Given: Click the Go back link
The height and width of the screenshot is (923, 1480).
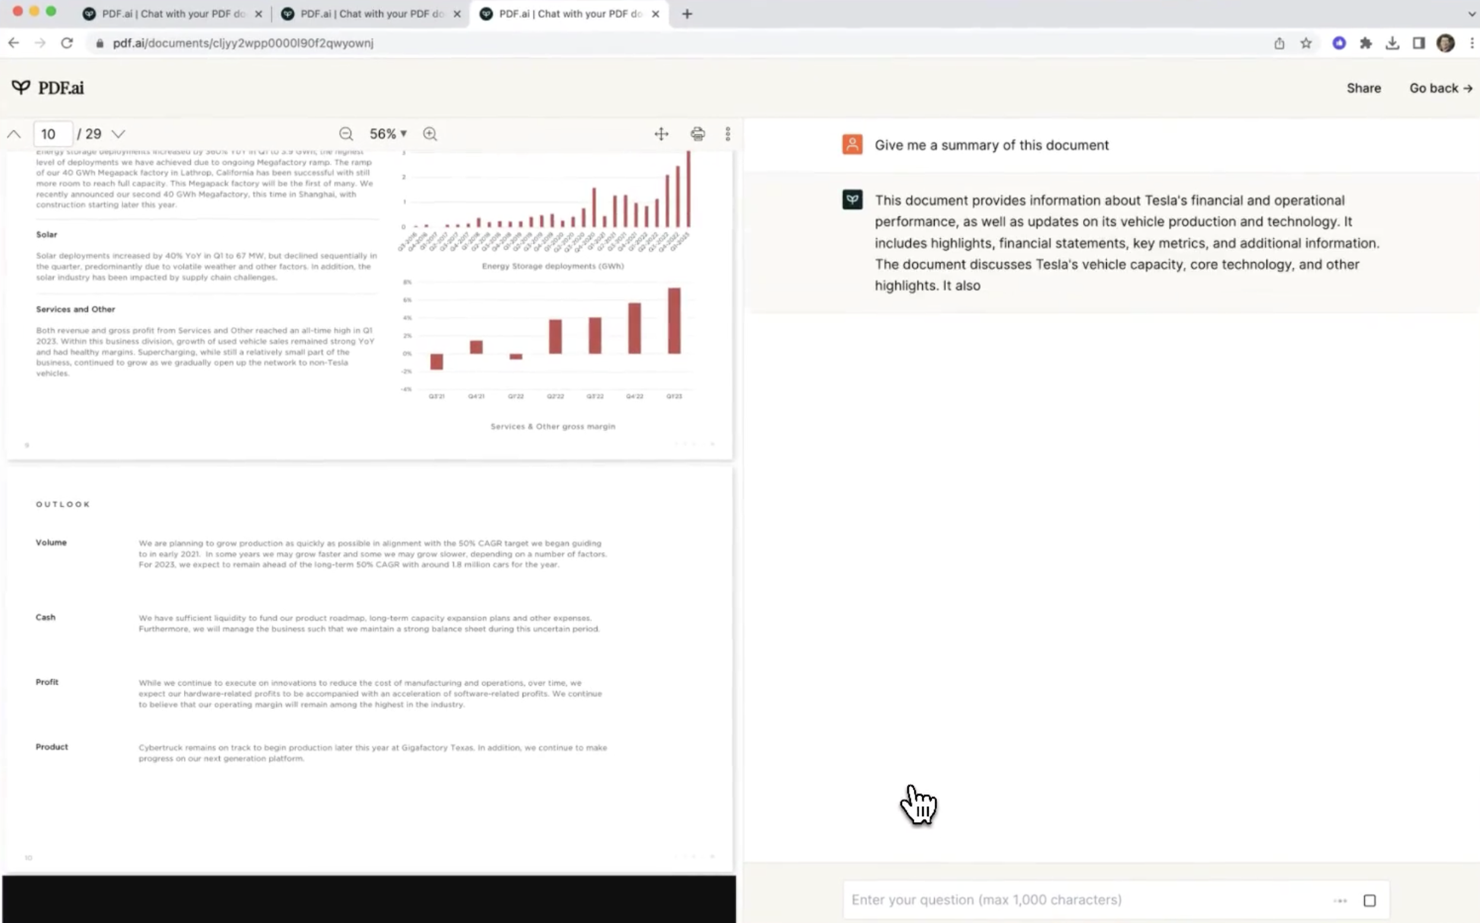Looking at the screenshot, I should (x=1440, y=88).
